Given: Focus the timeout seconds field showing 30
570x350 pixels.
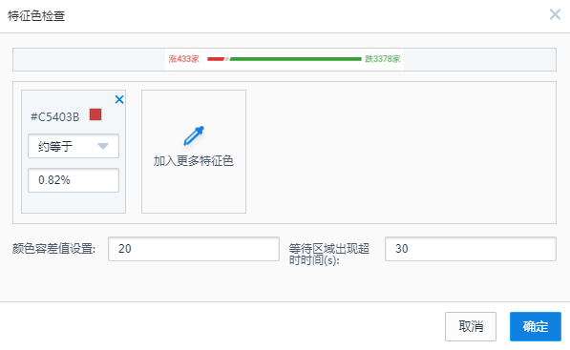Looking at the screenshot, I should (x=471, y=249).
